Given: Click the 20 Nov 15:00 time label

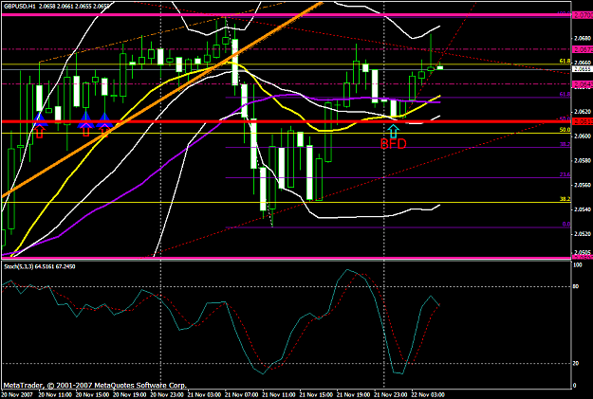Looking at the screenshot, I should click(92, 395).
